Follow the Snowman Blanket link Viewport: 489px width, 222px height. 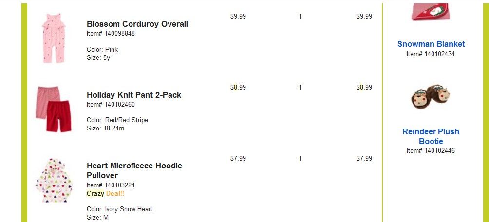[x=431, y=44]
